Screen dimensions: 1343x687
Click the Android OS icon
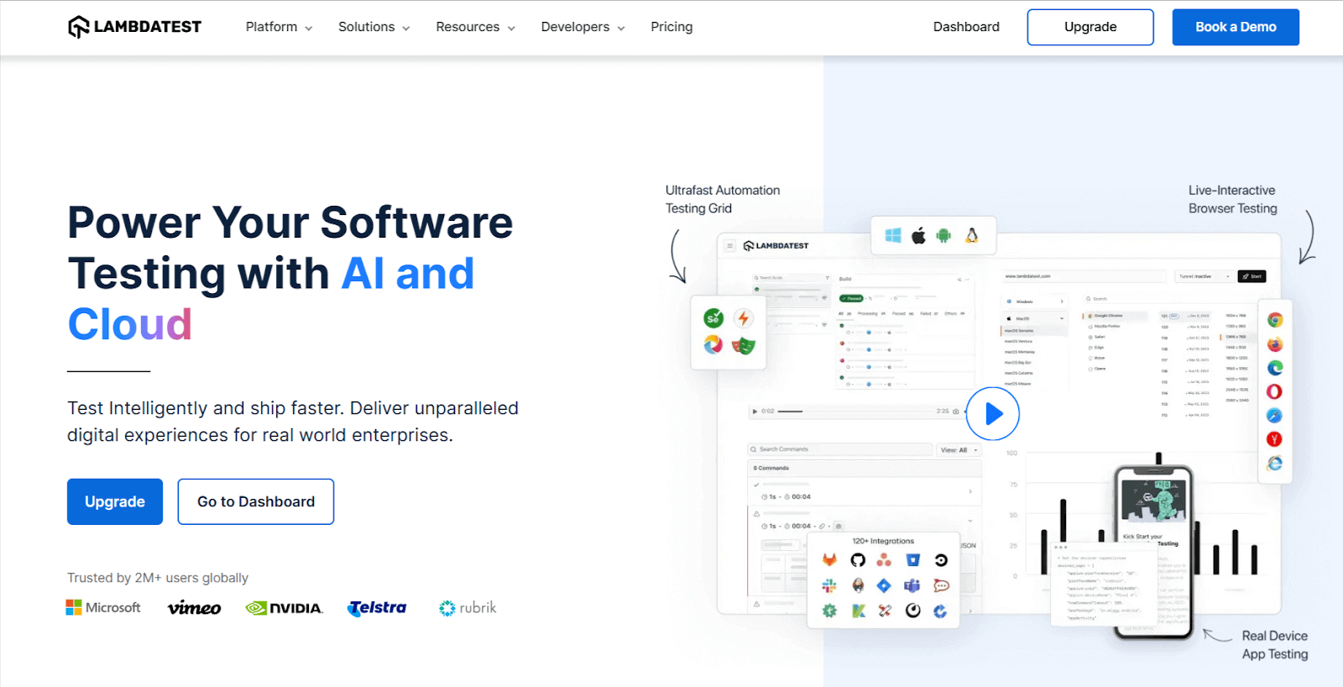pyautogui.click(x=943, y=236)
